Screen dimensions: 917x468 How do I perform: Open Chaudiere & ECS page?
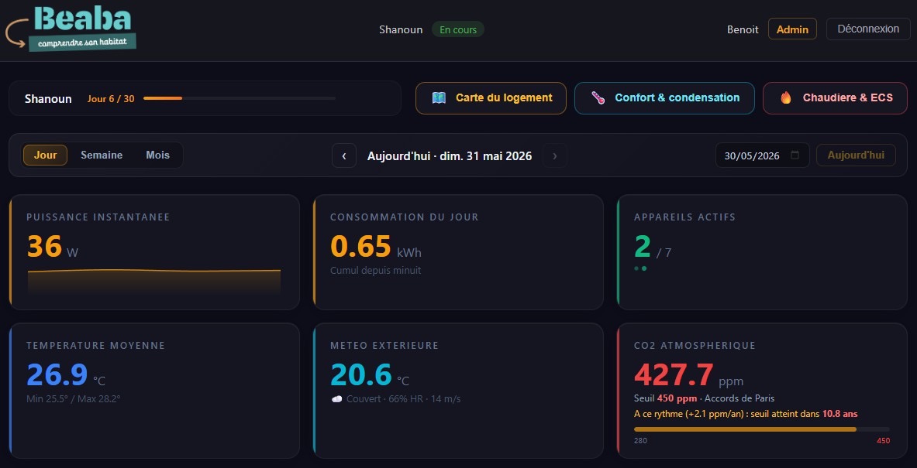835,98
